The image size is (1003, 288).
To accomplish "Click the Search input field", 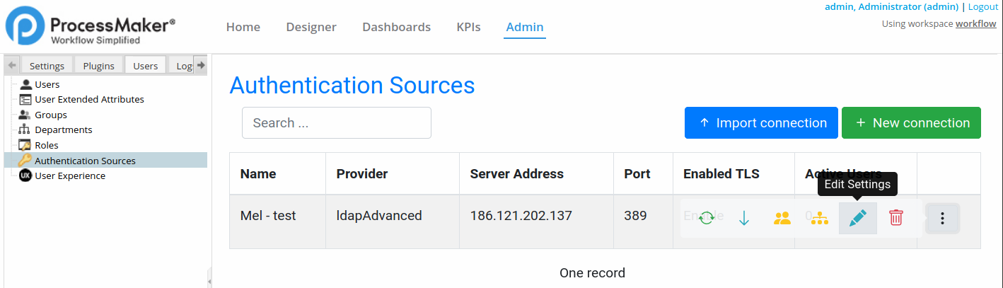I will click(x=337, y=123).
